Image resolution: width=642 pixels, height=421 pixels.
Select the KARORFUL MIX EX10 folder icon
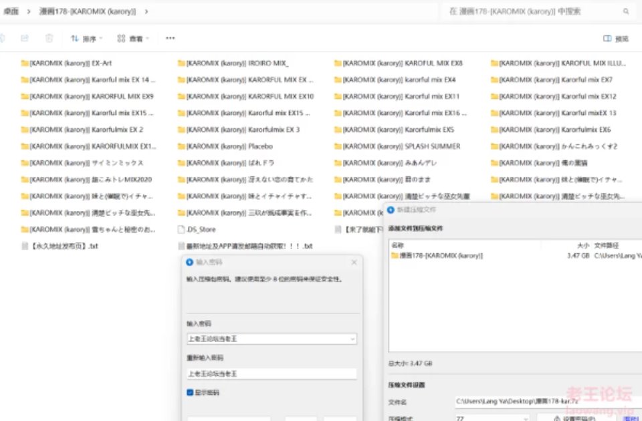tap(181, 96)
